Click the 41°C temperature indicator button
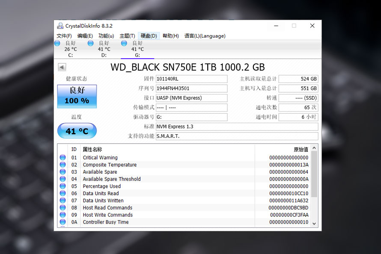Image resolution: width=381 pixels, height=254 pixels. [77, 130]
